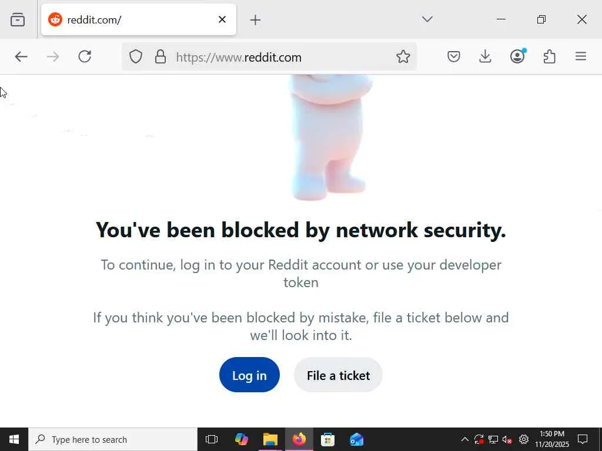Click the URL address bar field
Viewport: 602px width, 451px height.
coord(282,57)
